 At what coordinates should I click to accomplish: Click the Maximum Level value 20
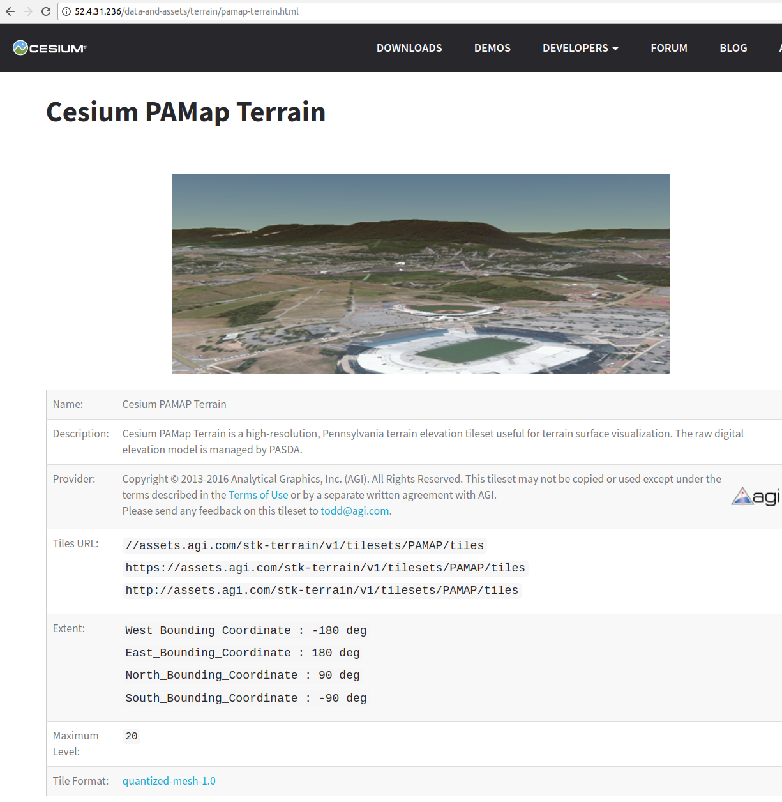[132, 736]
